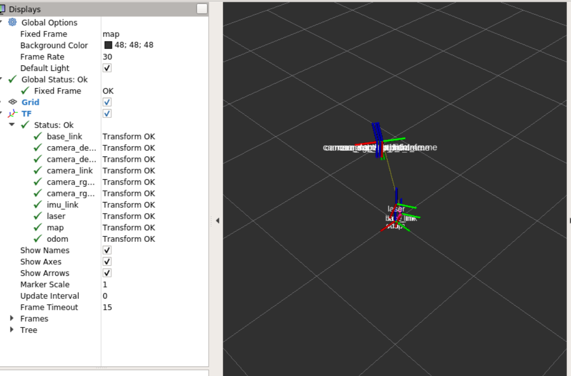Collapse the Status: Ok section
Screen dimensions: 571x376
(12, 124)
